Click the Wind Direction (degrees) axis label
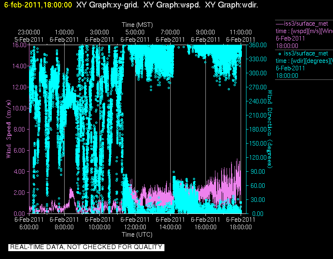 click(x=270, y=129)
